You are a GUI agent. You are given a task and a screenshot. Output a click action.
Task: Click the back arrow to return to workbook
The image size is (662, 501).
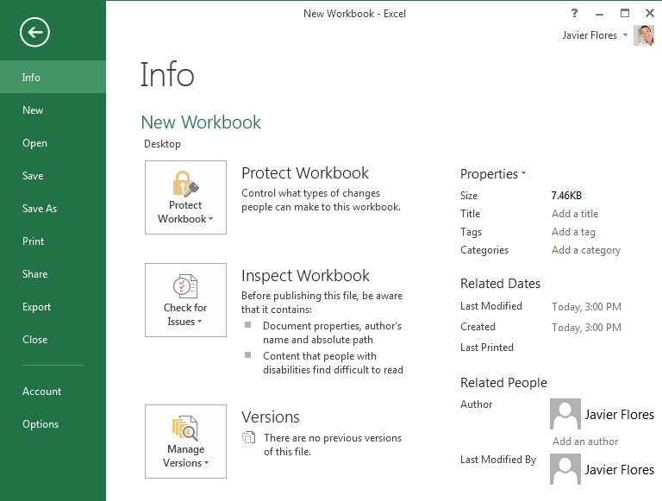(x=34, y=33)
